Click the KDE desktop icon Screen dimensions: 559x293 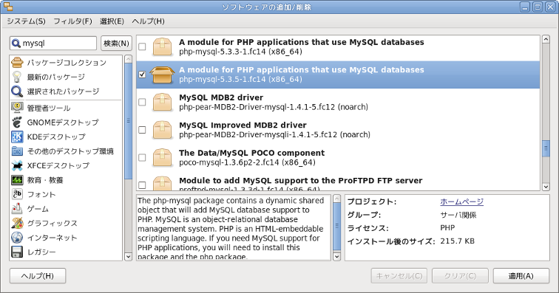(17, 137)
